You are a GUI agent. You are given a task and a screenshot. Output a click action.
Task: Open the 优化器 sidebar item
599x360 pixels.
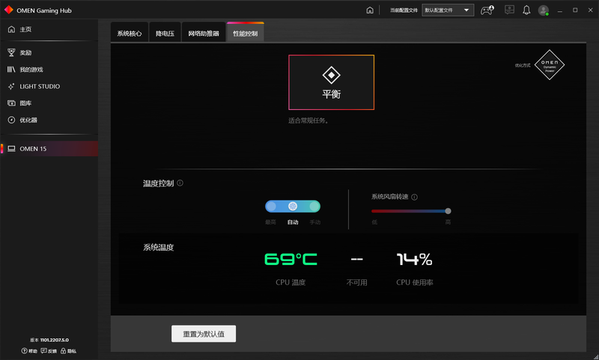tap(28, 120)
